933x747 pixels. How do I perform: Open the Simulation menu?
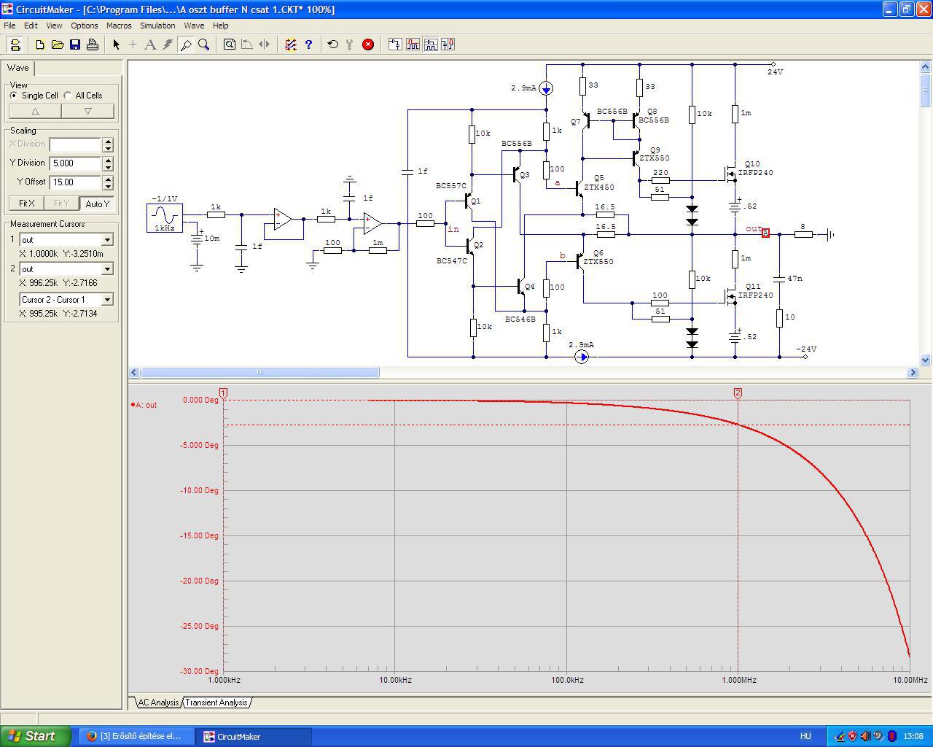[157, 26]
